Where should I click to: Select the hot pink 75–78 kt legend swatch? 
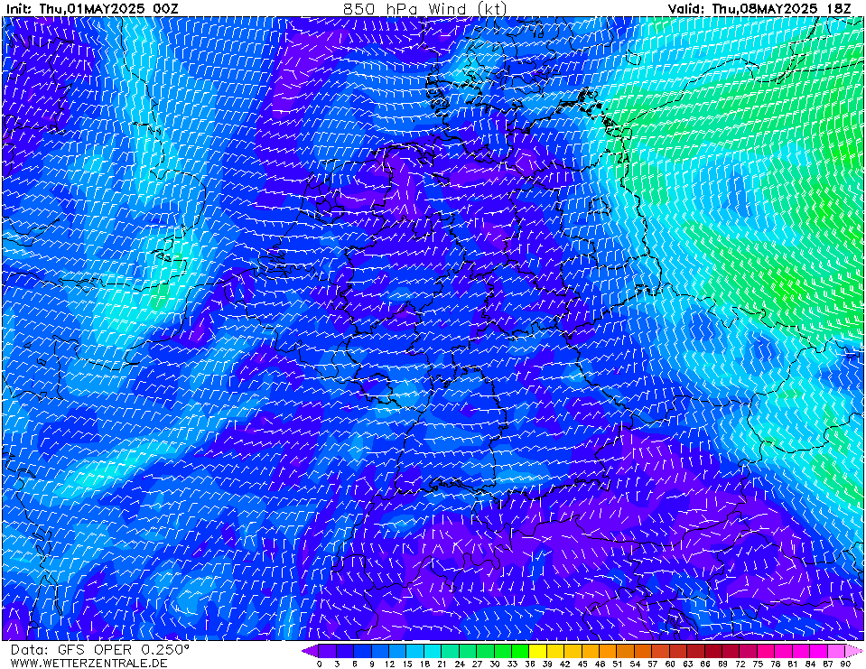(766, 651)
